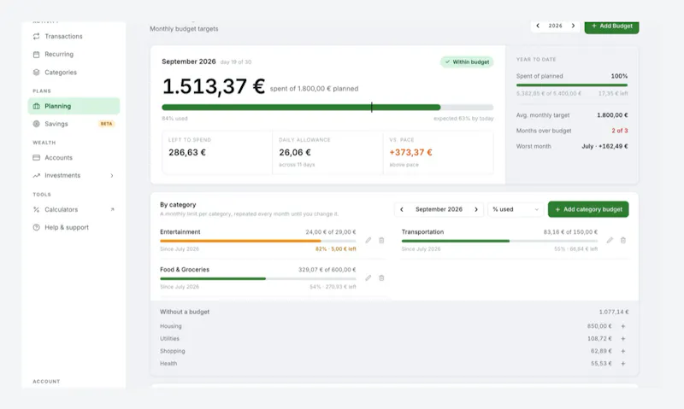Click the 1.513,37 € spent amount
Viewport: 684px width, 409px height.
tap(213, 86)
